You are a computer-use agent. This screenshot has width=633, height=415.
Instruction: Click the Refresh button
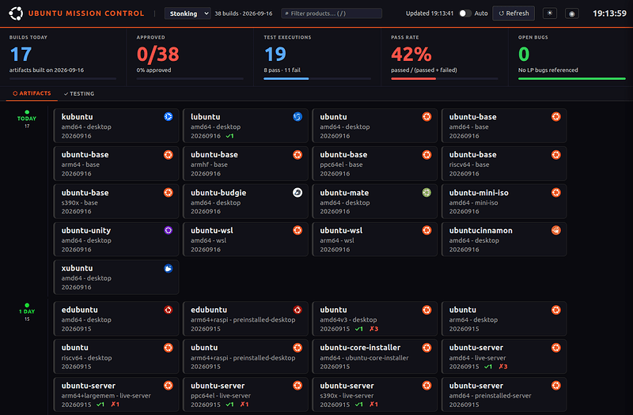pyautogui.click(x=514, y=13)
